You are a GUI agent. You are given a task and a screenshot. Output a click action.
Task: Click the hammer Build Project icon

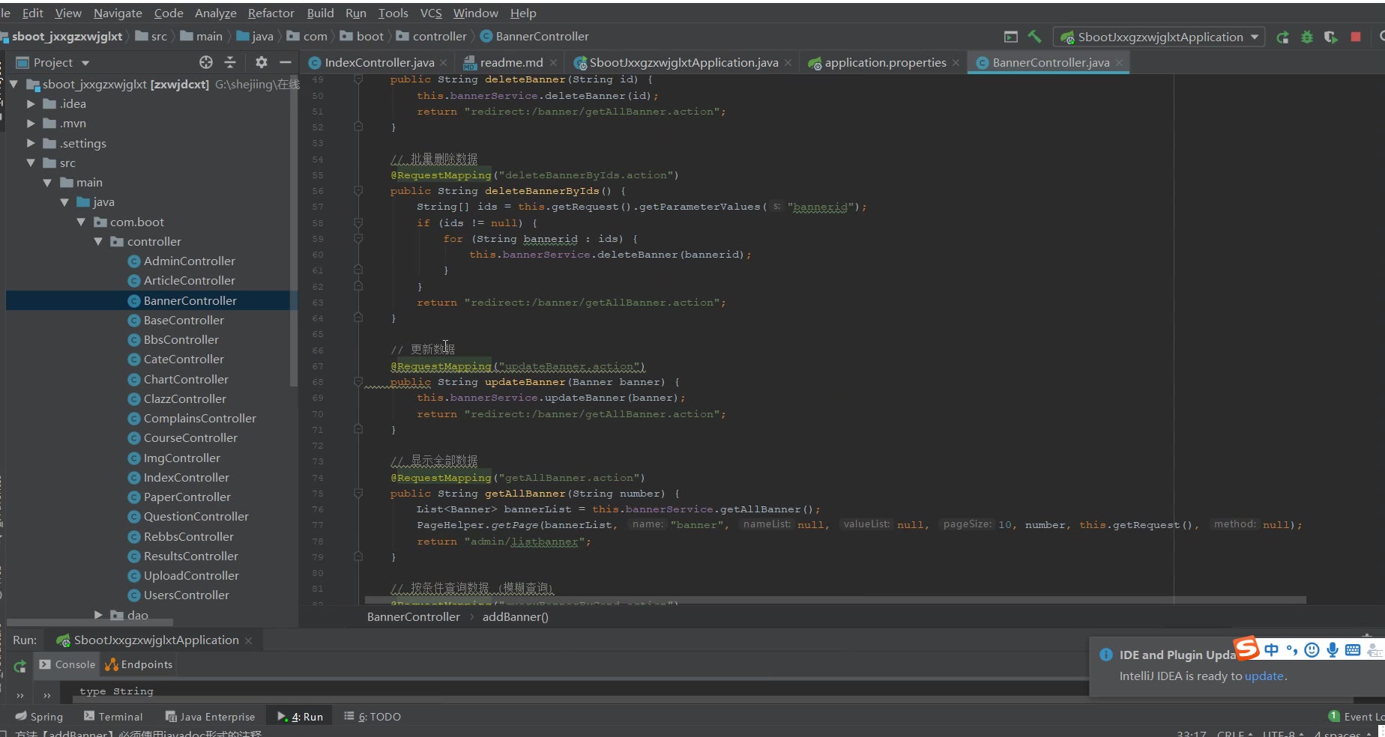1034,37
